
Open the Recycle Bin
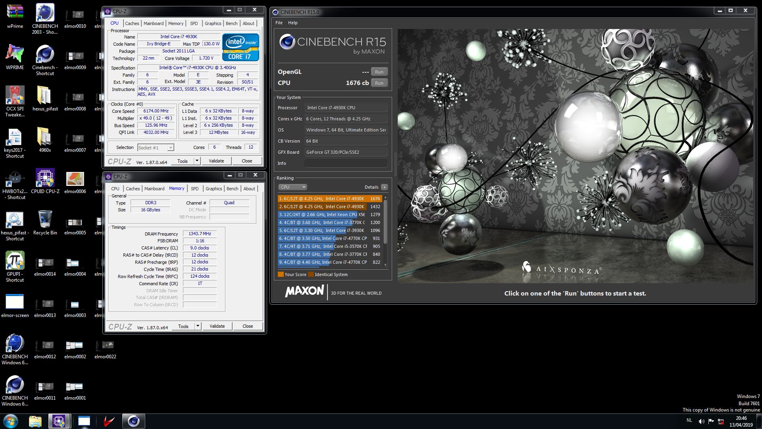coord(45,222)
